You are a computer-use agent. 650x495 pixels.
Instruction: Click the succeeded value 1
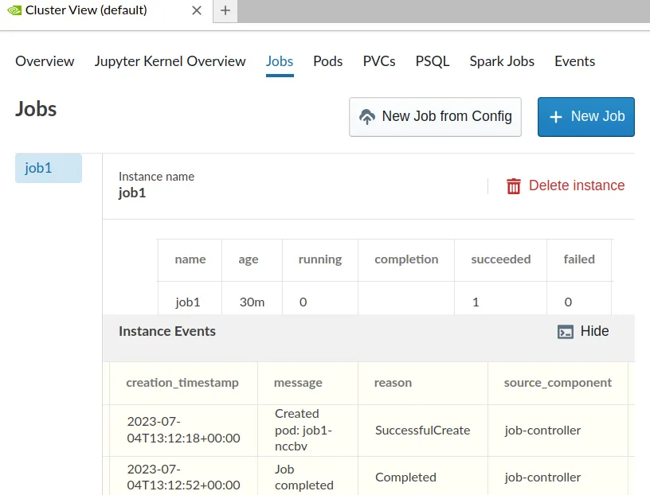click(476, 302)
